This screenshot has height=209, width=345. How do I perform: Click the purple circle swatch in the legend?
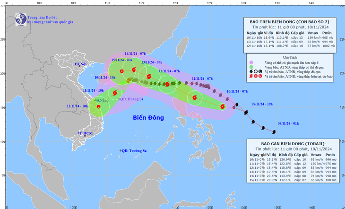click(x=251, y=62)
